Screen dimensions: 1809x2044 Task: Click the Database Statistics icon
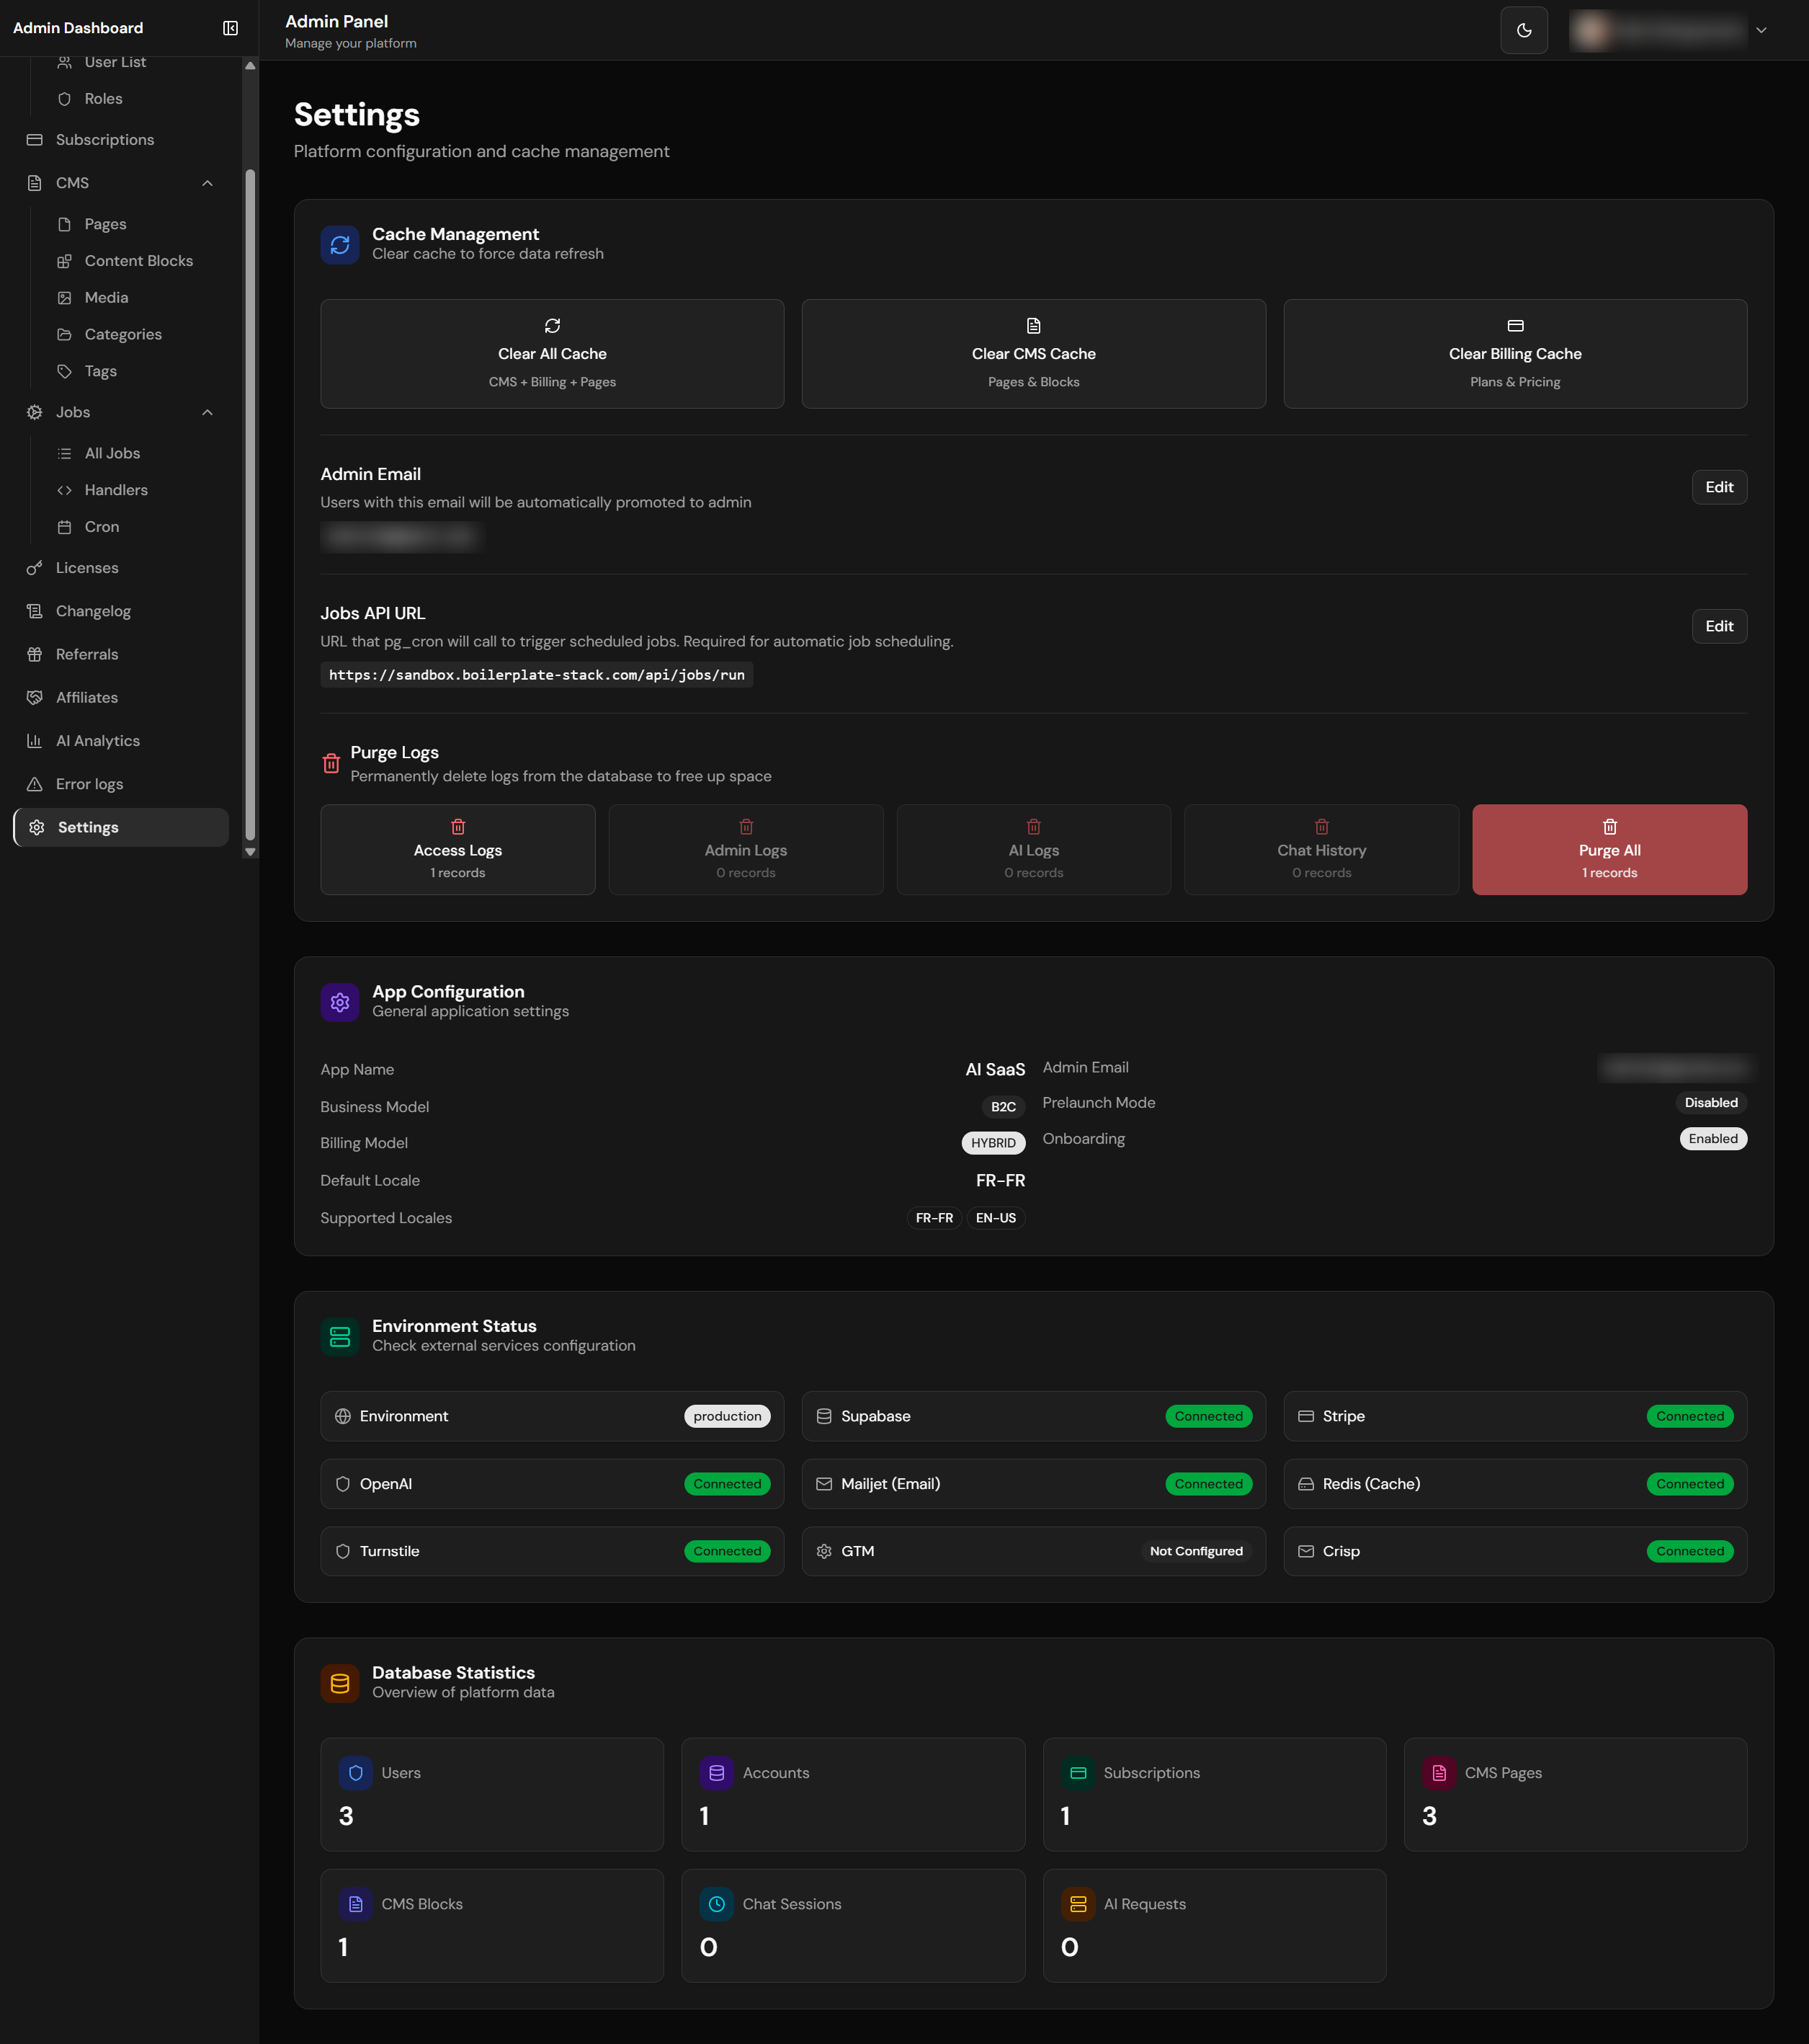pyautogui.click(x=340, y=1683)
